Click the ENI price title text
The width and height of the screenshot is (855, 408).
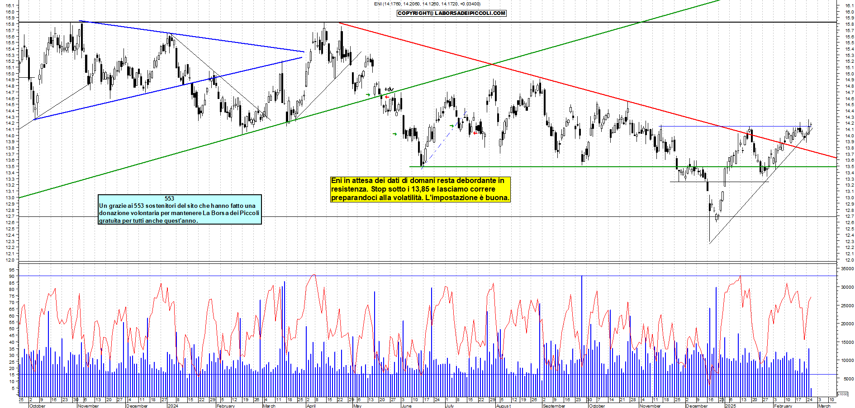427,4
